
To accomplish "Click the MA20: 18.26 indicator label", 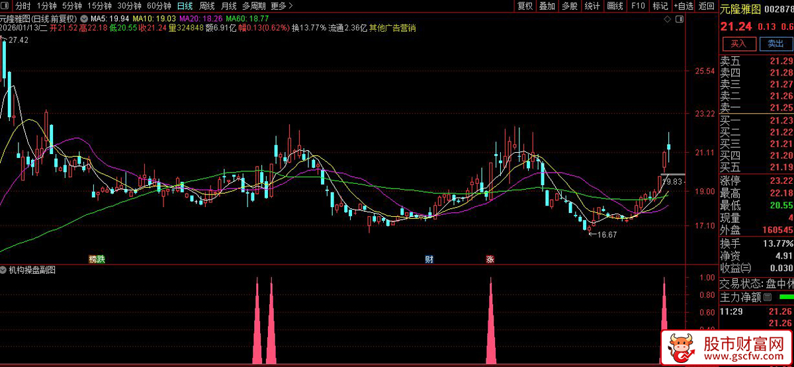I will [x=200, y=18].
